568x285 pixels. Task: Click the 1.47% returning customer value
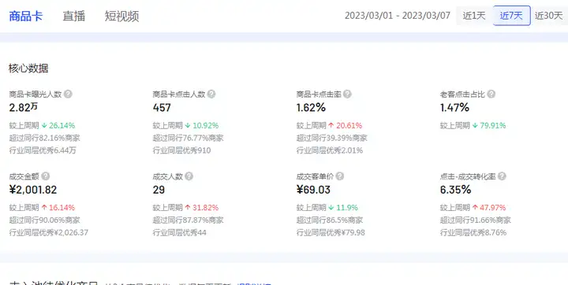pos(454,108)
